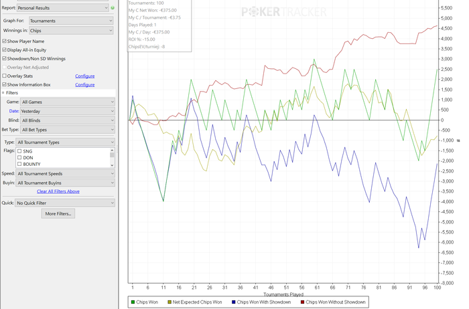Open Configure link for Show Information Box
469x309 pixels.
click(85, 85)
